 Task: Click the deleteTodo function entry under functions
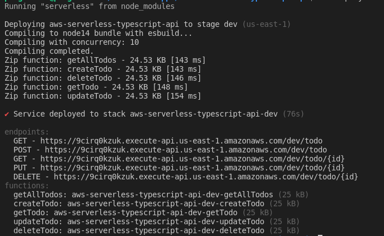[x=157, y=230]
